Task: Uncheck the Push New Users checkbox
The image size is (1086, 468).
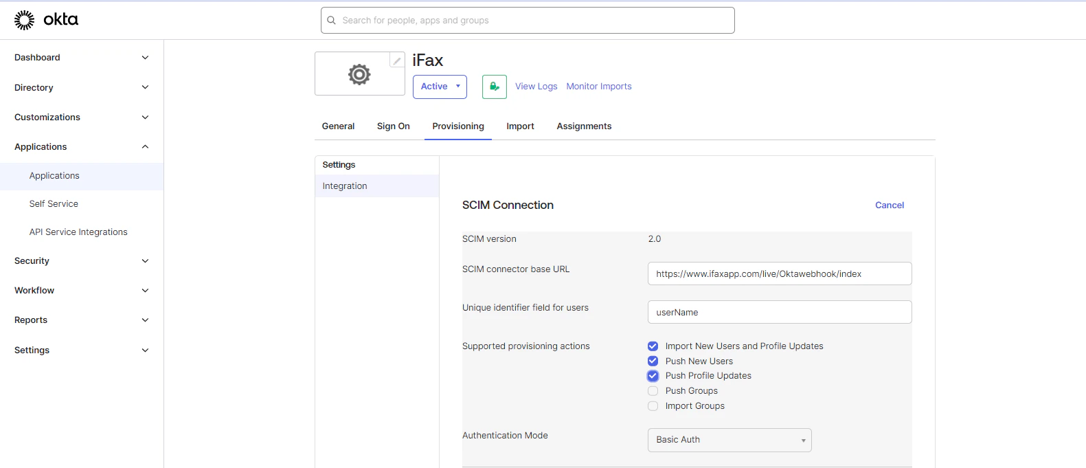Action: 653,361
